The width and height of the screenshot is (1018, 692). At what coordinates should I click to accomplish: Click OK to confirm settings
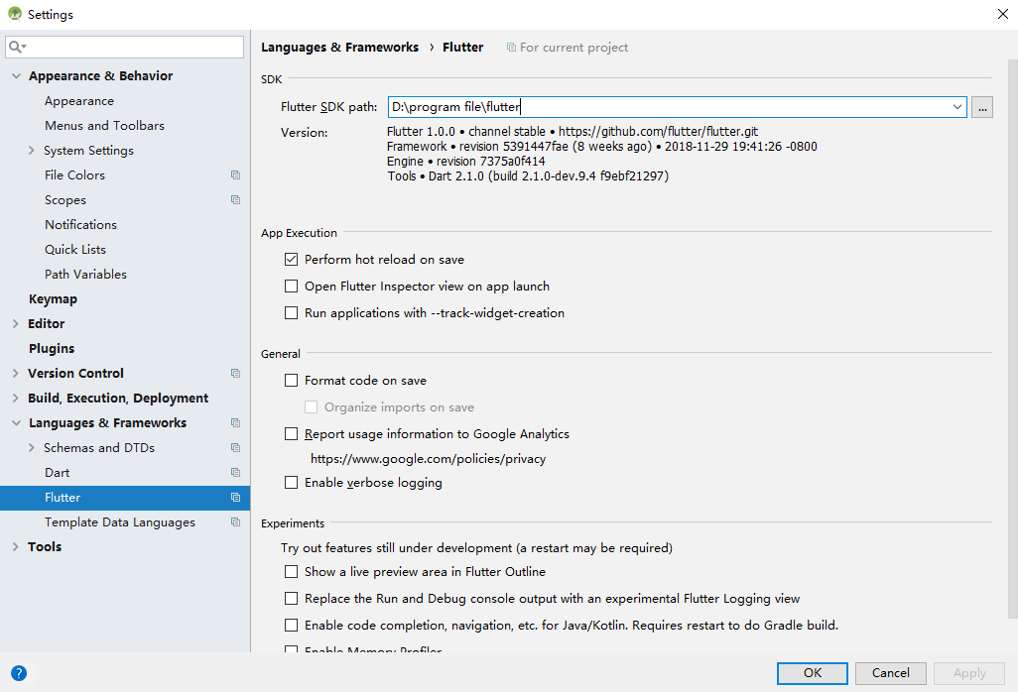tap(813, 673)
